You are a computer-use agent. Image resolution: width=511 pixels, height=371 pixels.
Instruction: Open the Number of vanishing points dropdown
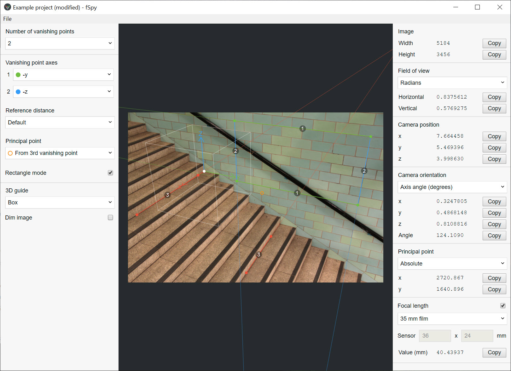tap(60, 43)
